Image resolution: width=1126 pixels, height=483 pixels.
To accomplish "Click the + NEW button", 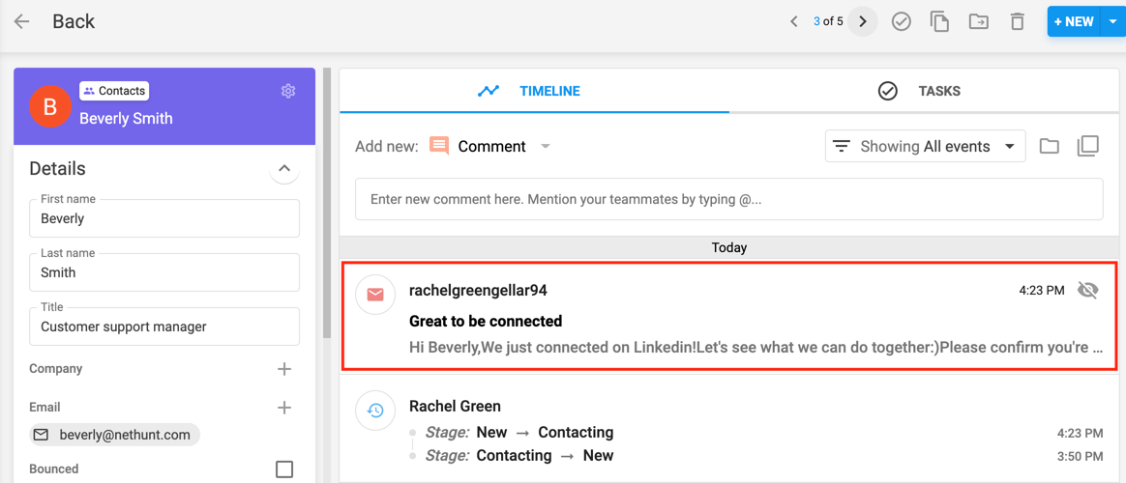I will coord(1074,21).
